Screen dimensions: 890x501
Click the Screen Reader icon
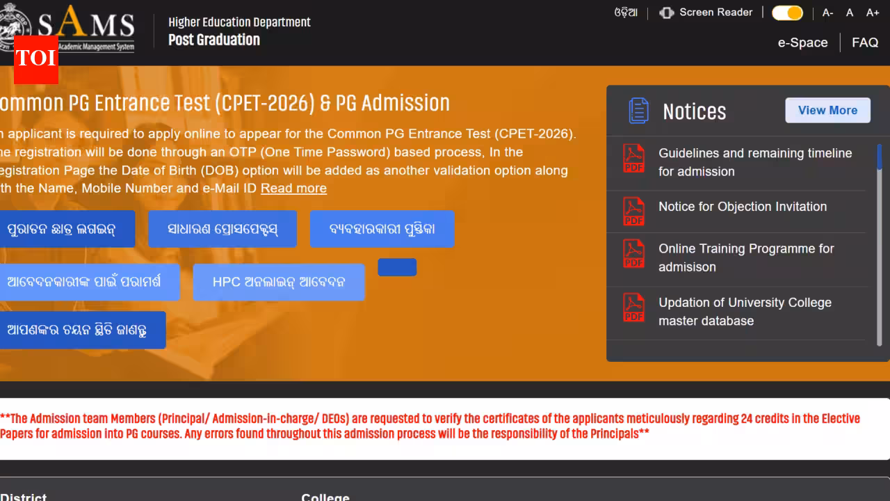(x=666, y=13)
